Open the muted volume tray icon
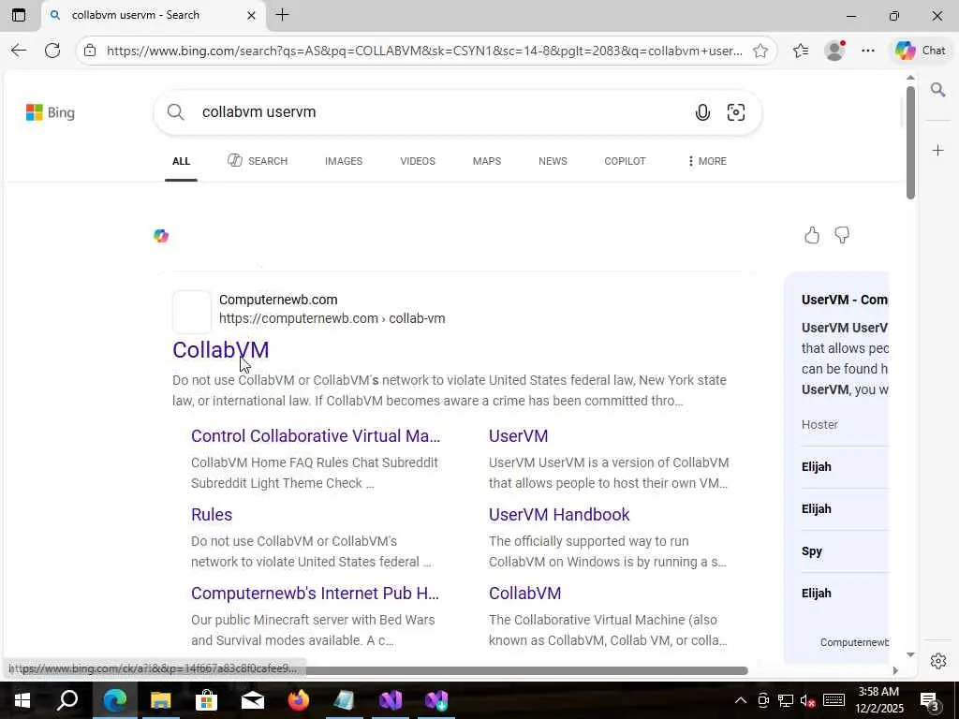The width and height of the screenshot is (959, 719). tap(807, 700)
